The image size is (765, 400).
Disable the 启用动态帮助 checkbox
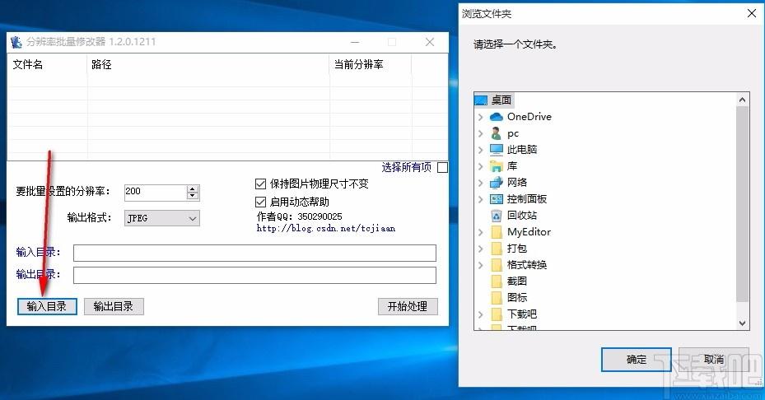(260, 202)
